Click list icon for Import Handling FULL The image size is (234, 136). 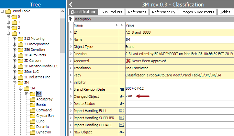pyautogui.click(x=122, y=111)
